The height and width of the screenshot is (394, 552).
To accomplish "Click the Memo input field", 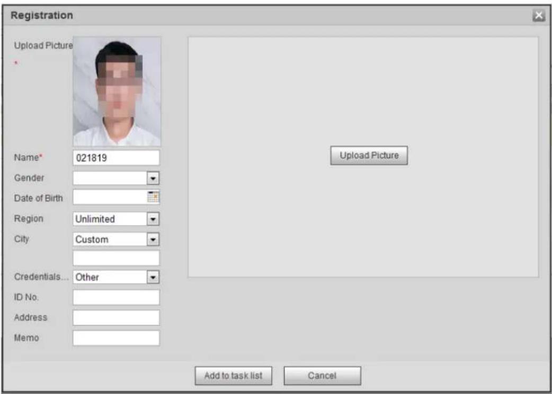I will [x=116, y=338].
